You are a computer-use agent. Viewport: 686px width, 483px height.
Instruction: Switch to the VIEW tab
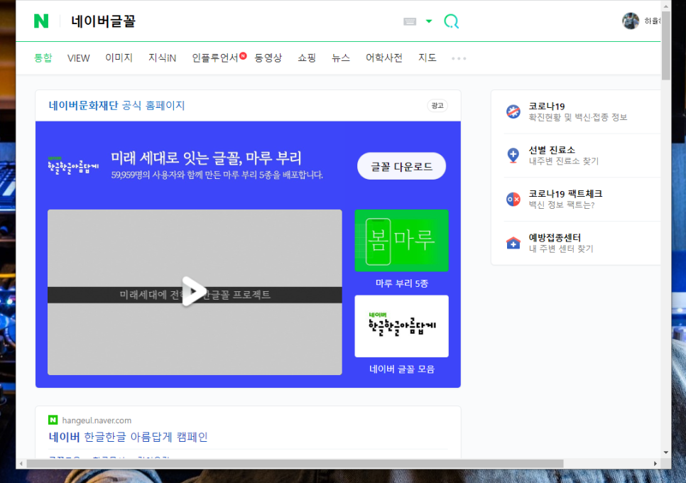[78, 58]
